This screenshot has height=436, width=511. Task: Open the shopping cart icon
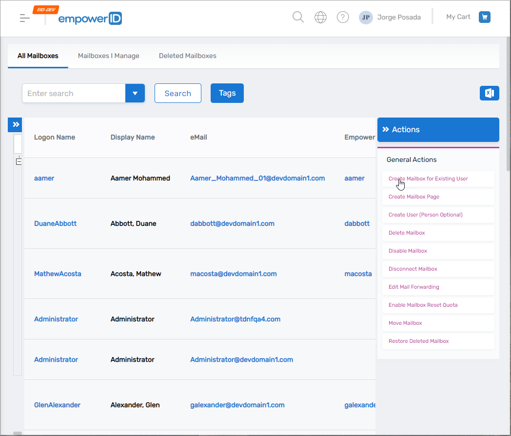pos(484,18)
